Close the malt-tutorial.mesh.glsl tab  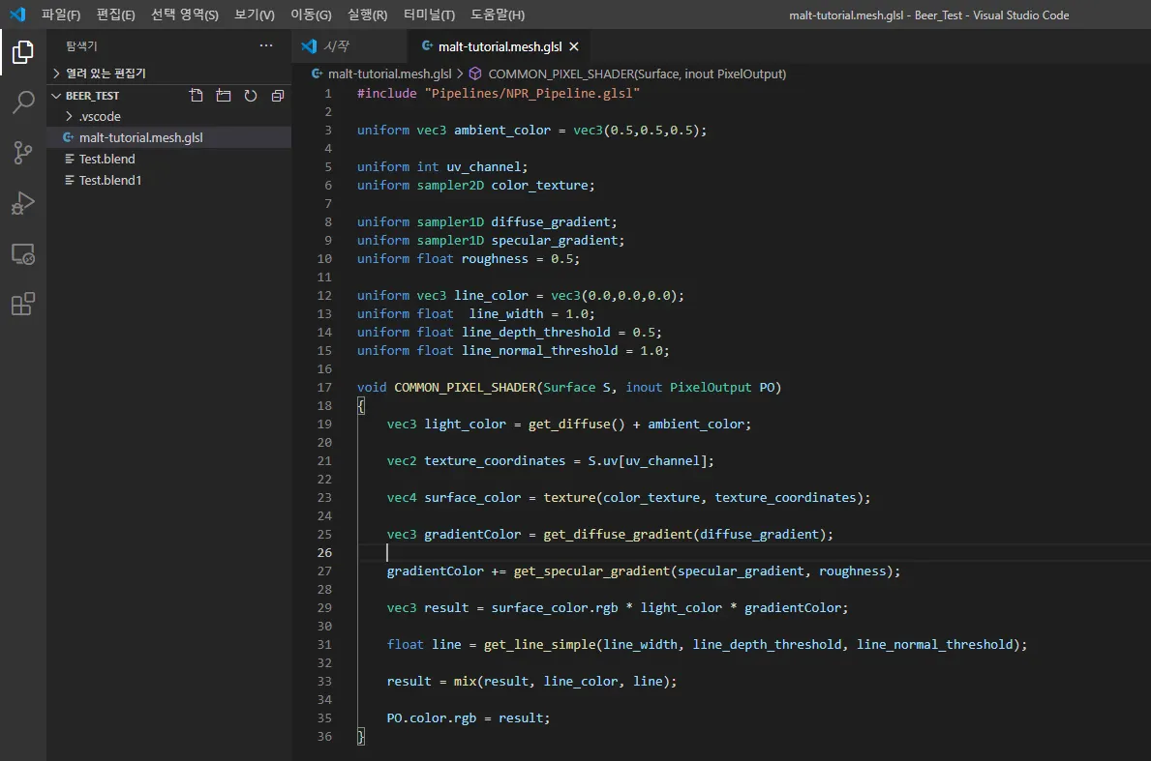(574, 46)
